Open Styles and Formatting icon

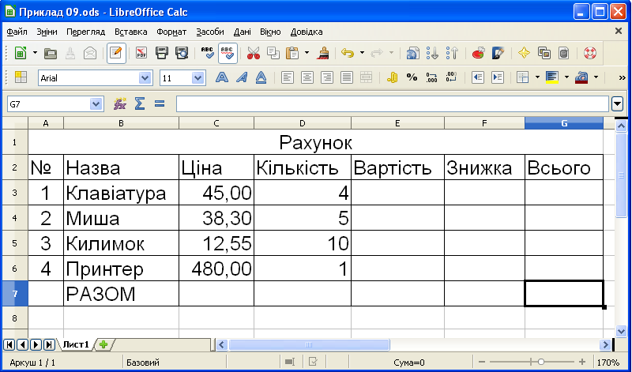pos(21,77)
